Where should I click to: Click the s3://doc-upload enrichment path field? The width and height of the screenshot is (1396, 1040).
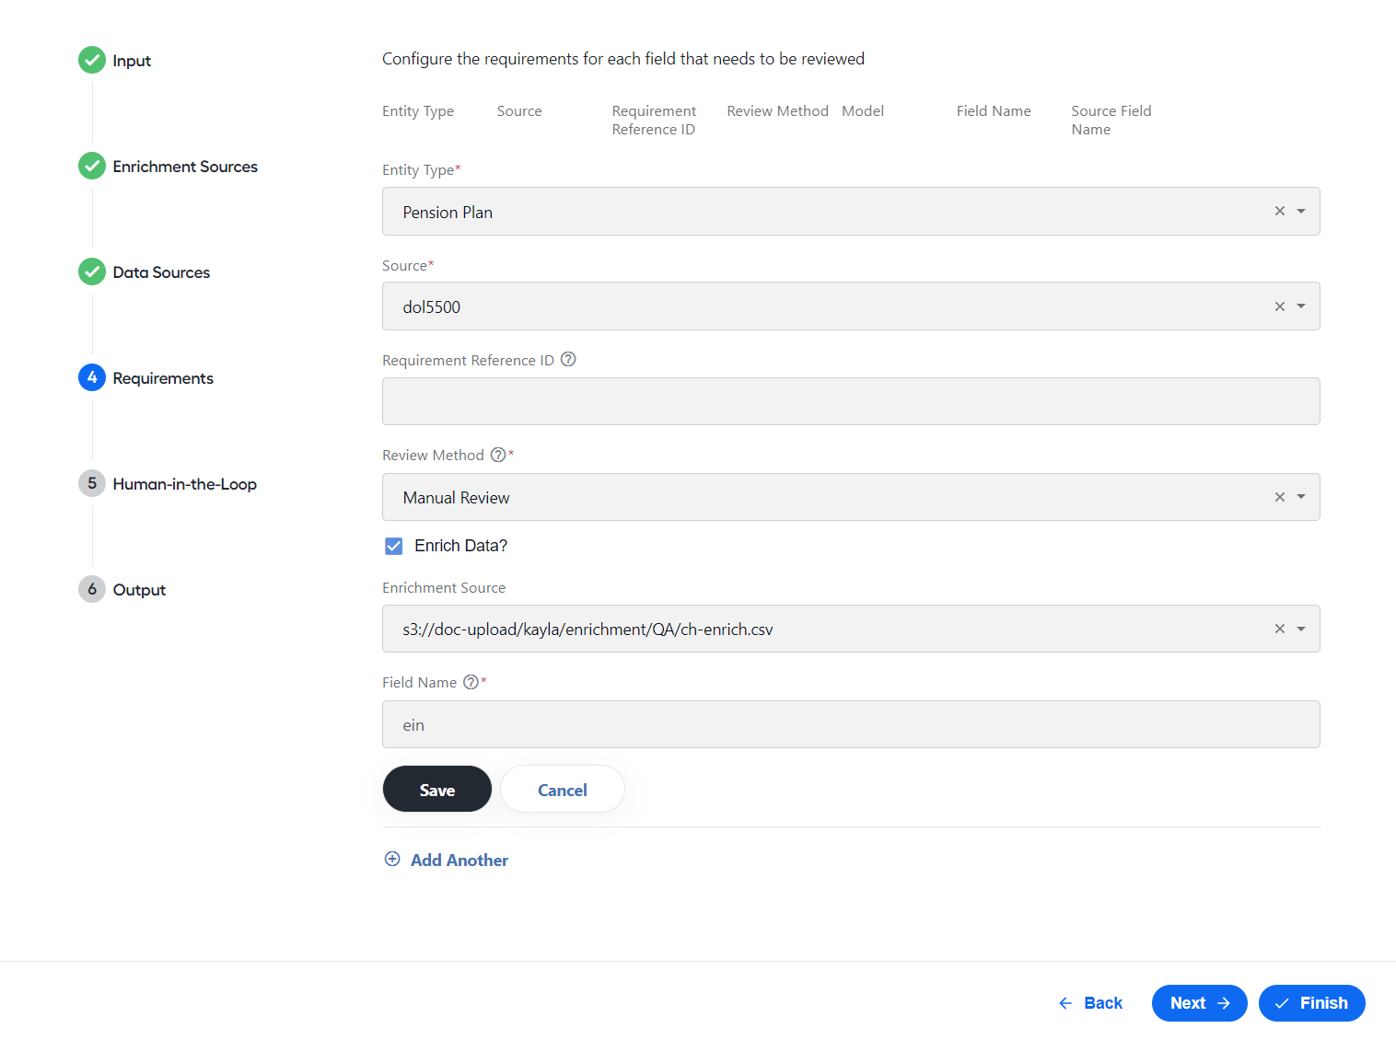click(851, 629)
